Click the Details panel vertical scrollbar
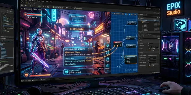The height and width of the screenshot is (95, 191). (160, 47)
